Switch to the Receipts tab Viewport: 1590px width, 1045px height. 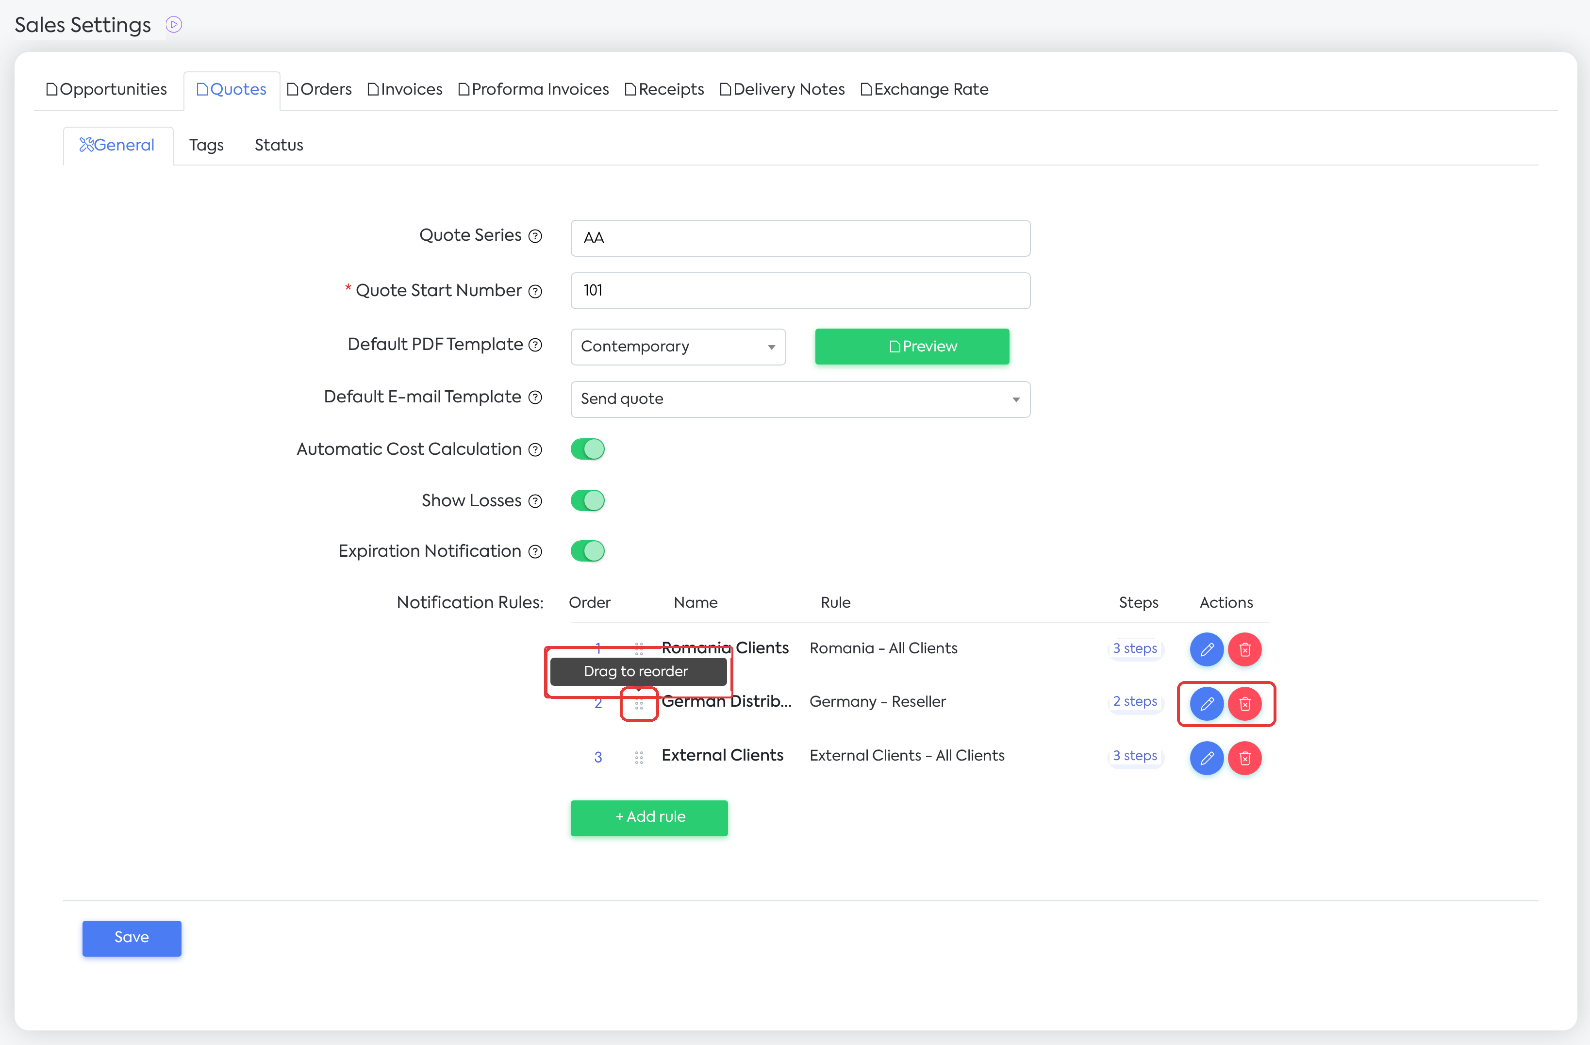pyautogui.click(x=664, y=89)
